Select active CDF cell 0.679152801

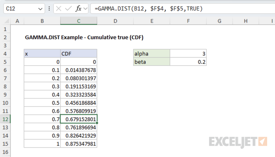[79, 119]
